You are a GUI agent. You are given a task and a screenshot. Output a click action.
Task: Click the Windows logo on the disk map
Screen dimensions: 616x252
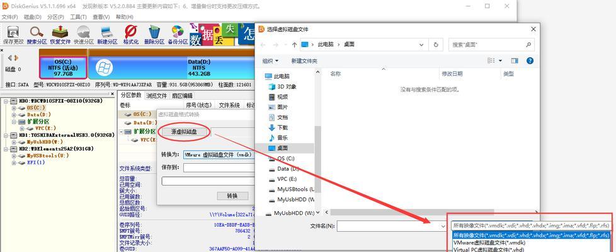tap(103, 67)
